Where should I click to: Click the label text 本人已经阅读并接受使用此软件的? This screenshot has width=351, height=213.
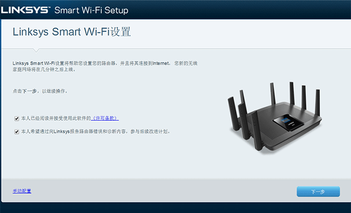tap(56, 118)
